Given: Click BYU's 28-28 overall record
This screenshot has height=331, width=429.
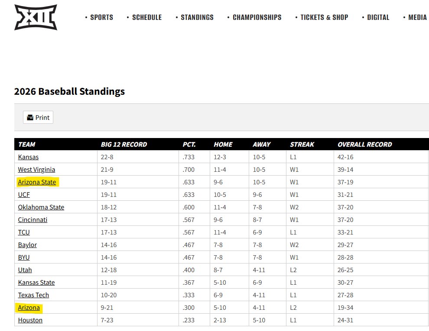Looking at the screenshot, I should 345,257.
